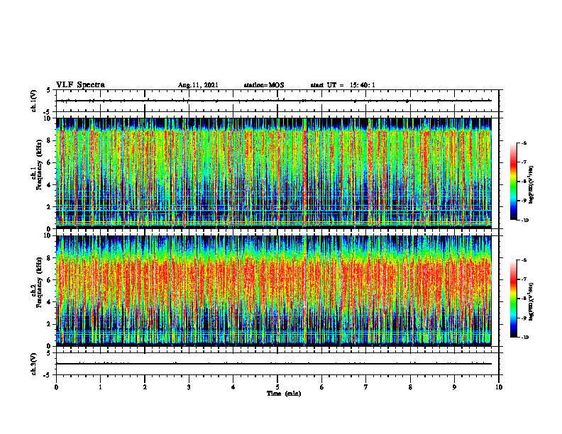
Task: Click time axis tick label "1"
Action: [100, 387]
